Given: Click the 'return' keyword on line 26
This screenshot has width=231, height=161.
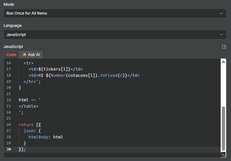Looking at the screenshot, I should coord(26,125).
